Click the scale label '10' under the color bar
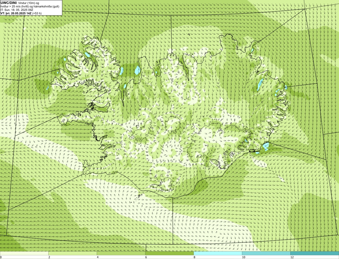This screenshot has height=259, width=339. click(243, 257)
